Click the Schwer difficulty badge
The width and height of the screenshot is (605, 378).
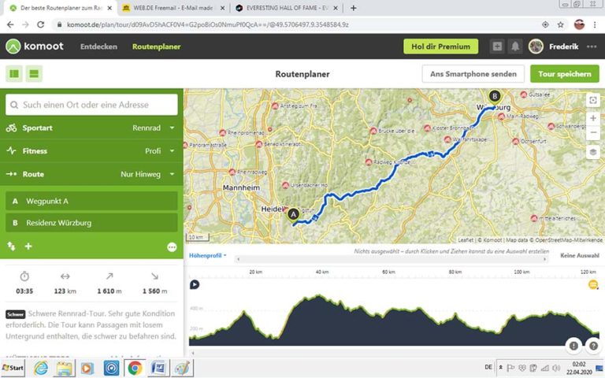(x=16, y=314)
